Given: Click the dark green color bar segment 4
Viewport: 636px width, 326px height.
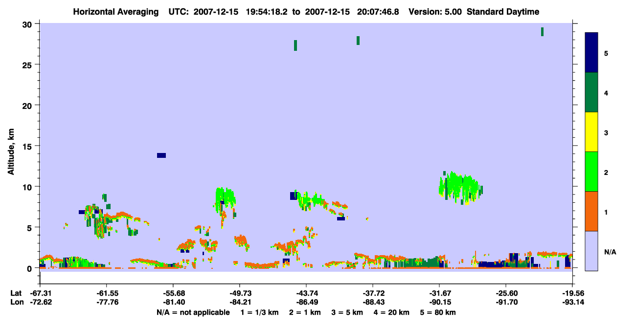Looking at the screenshot, I should [591, 92].
